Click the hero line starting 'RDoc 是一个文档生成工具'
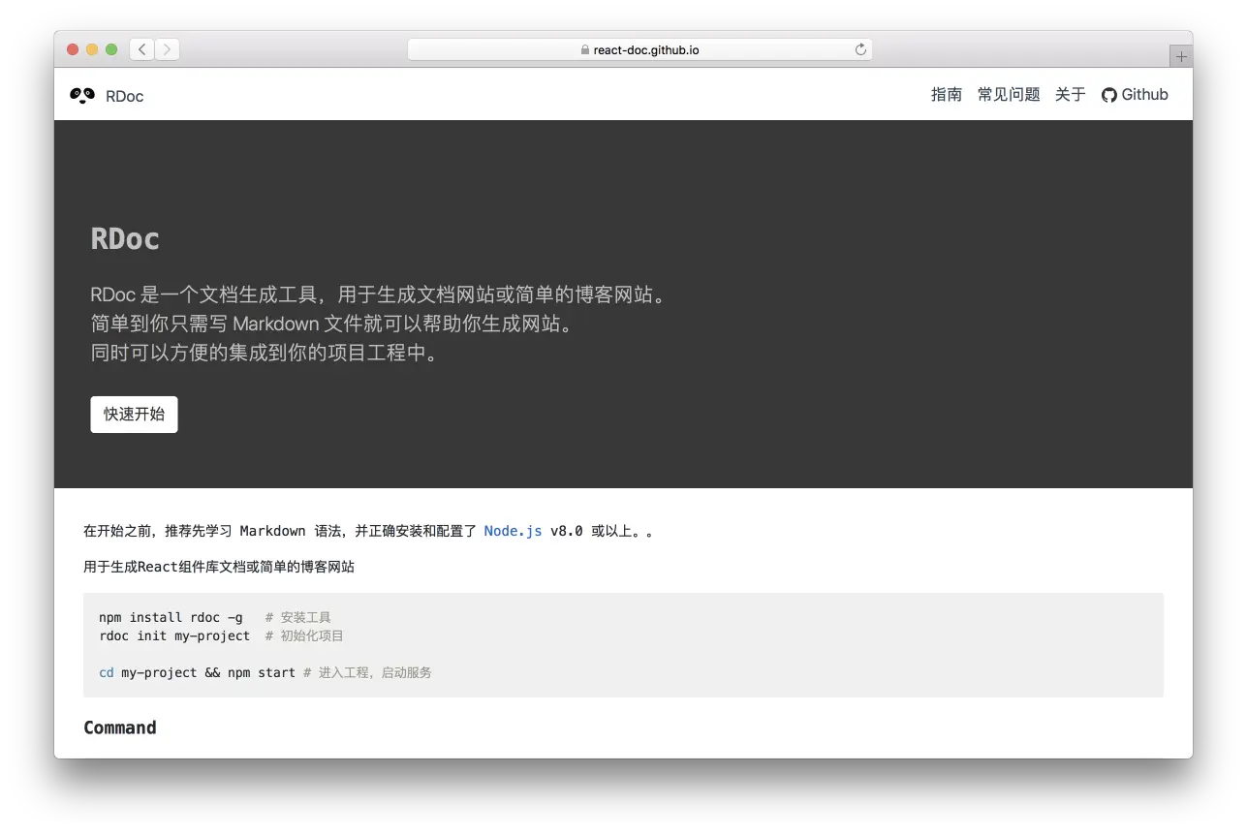Image resolution: width=1247 pixels, height=836 pixels. (379, 294)
